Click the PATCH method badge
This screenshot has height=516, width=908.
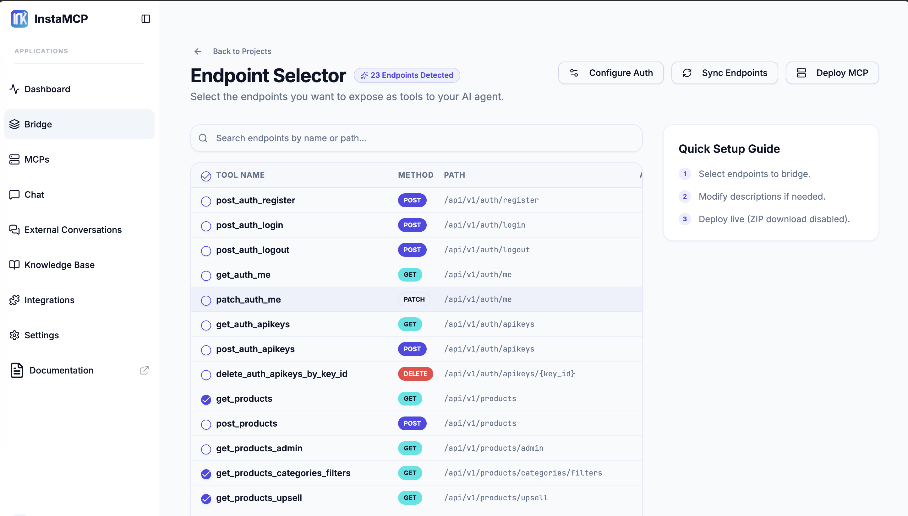point(414,299)
